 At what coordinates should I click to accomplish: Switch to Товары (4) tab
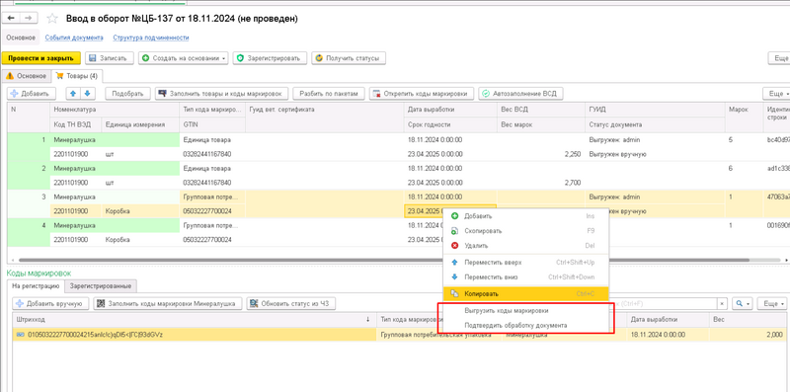coord(78,76)
